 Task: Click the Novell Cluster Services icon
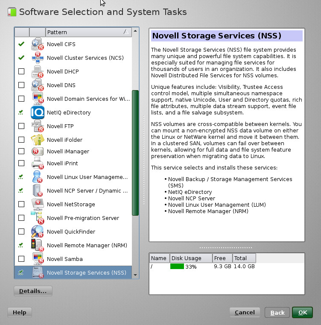[x=38, y=58]
